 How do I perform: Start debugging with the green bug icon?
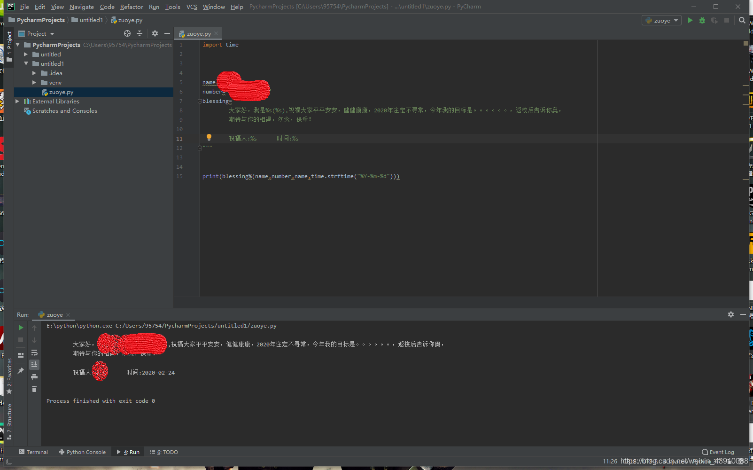702,20
